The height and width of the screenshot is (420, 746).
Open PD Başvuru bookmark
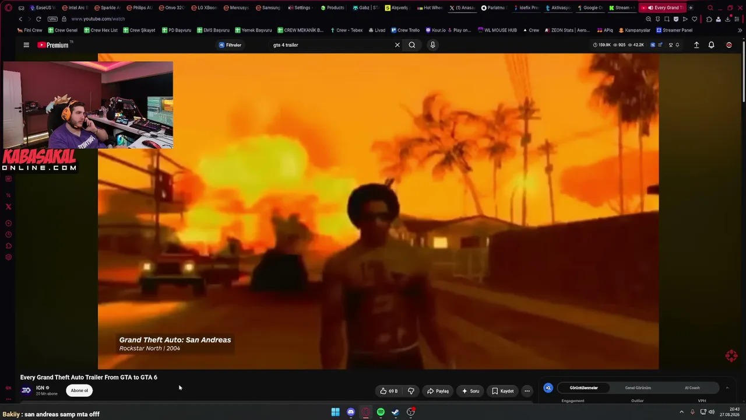(177, 30)
